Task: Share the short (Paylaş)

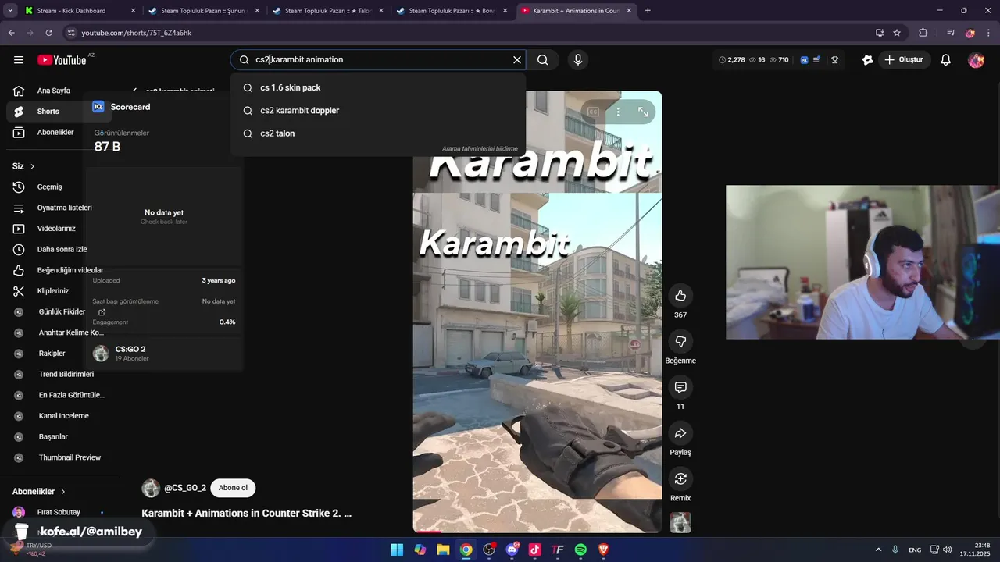Action: [680, 433]
